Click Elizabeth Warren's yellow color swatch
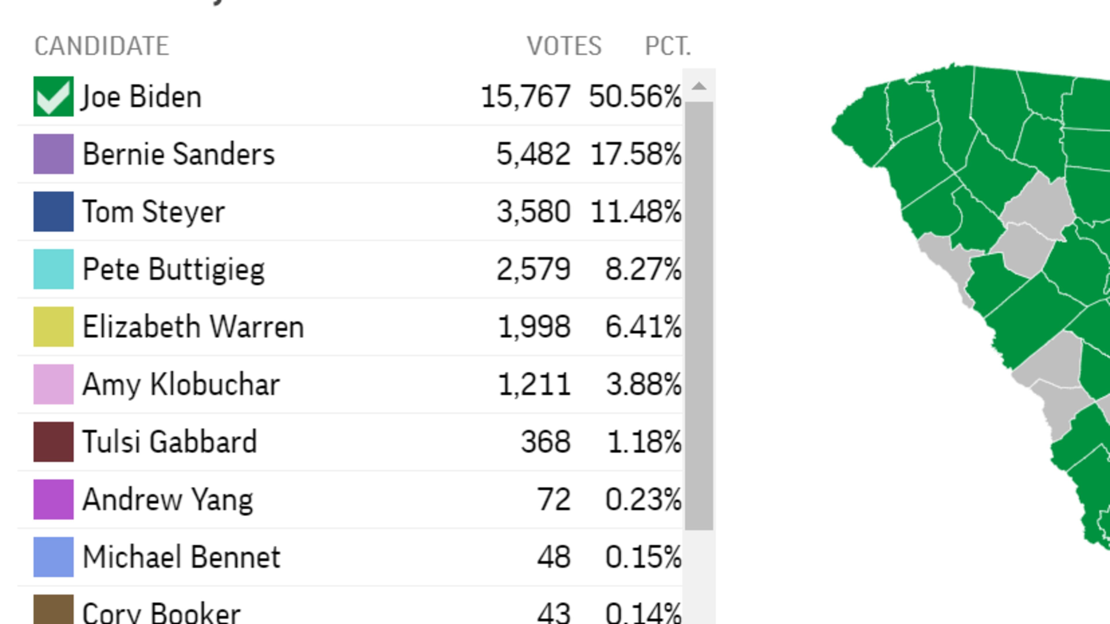The height and width of the screenshot is (624, 1110). coord(53,326)
